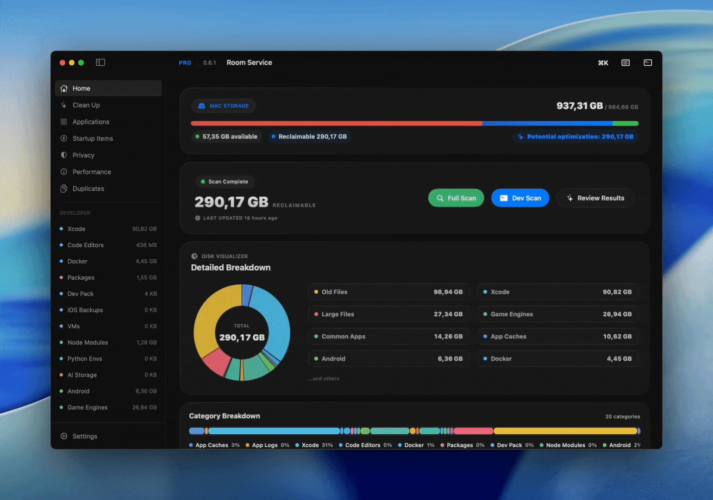Select Docker developer item in sidebar
Image resolution: width=713 pixels, height=500 pixels.
pyautogui.click(x=108, y=261)
